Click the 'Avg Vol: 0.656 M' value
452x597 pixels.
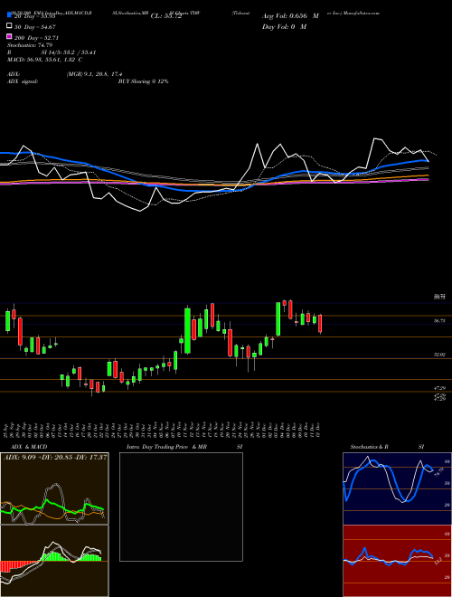click(x=290, y=16)
